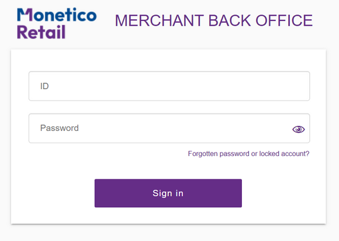Select the Password placeholder label
The image size is (339, 241).
point(60,128)
